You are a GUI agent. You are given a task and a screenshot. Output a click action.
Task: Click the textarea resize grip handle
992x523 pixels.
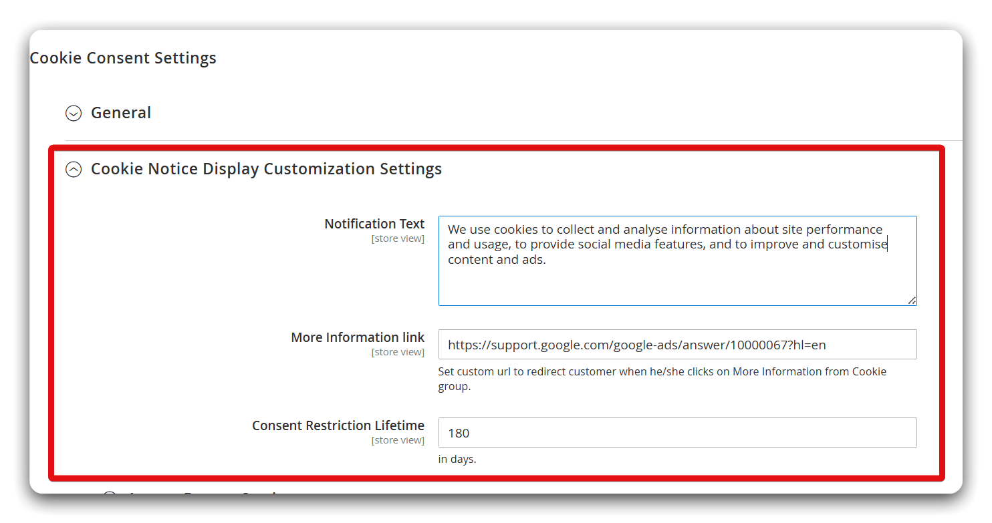(912, 301)
